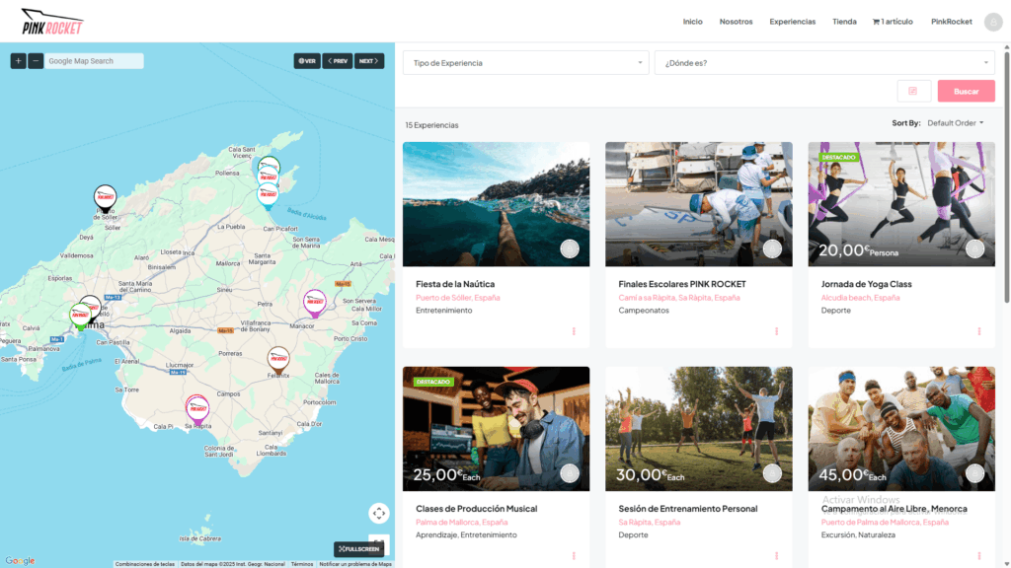Click the map geolocation crosshair button
Viewport: 1011px width, 568px height.
379,513
